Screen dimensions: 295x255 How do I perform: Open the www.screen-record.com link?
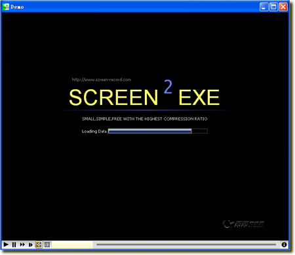point(102,80)
